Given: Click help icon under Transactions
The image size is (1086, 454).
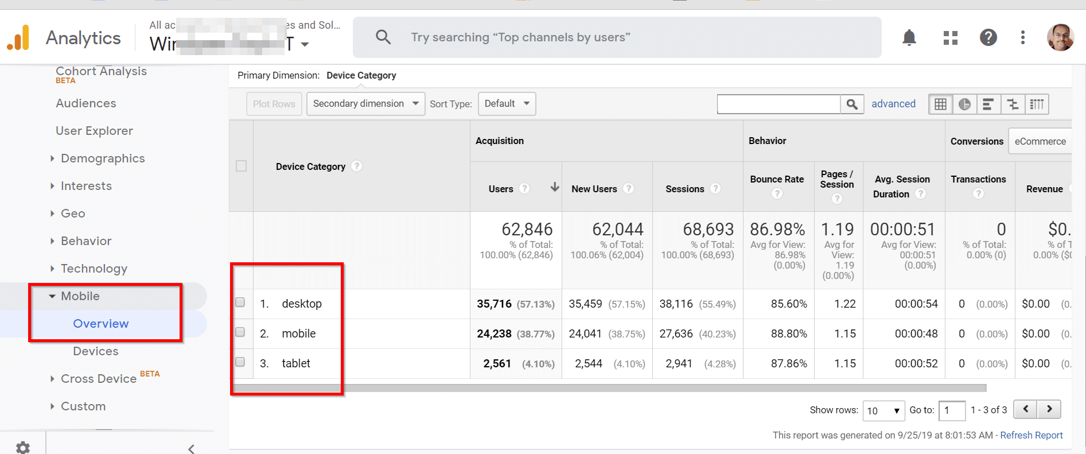Looking at the screenshot, I should tap(978, 193).
